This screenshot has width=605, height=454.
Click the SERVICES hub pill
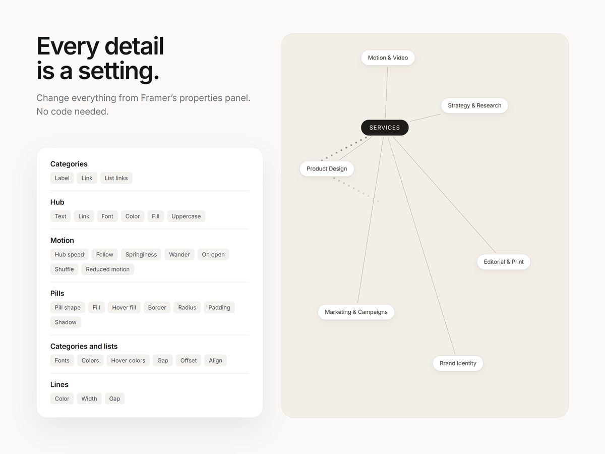click(x=385, y=128)
